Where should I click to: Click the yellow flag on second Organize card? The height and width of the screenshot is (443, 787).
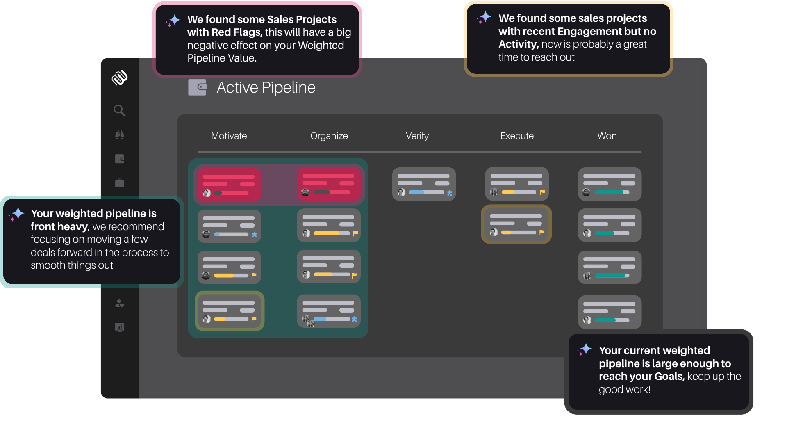[355, 233]
